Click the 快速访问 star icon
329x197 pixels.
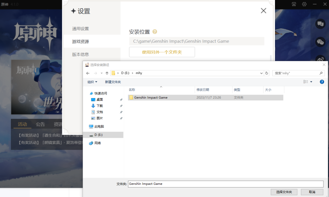click(91, 93)
